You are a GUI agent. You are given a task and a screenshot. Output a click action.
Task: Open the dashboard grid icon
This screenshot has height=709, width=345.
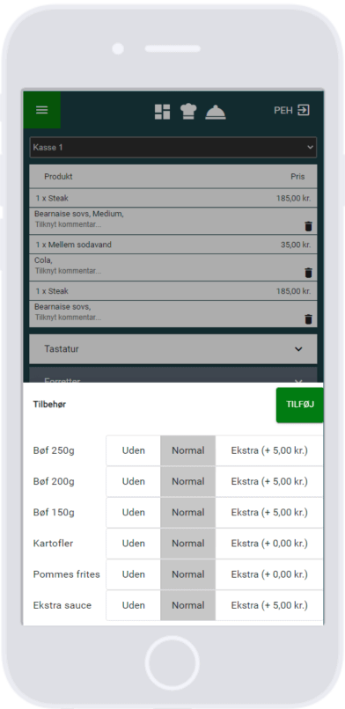tap(162, 112)
